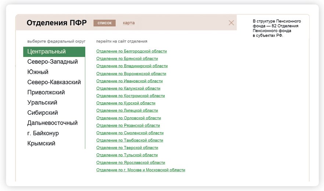Click the В структуре Пенсионного фонда note
The image size is (324, 191).
277,28
